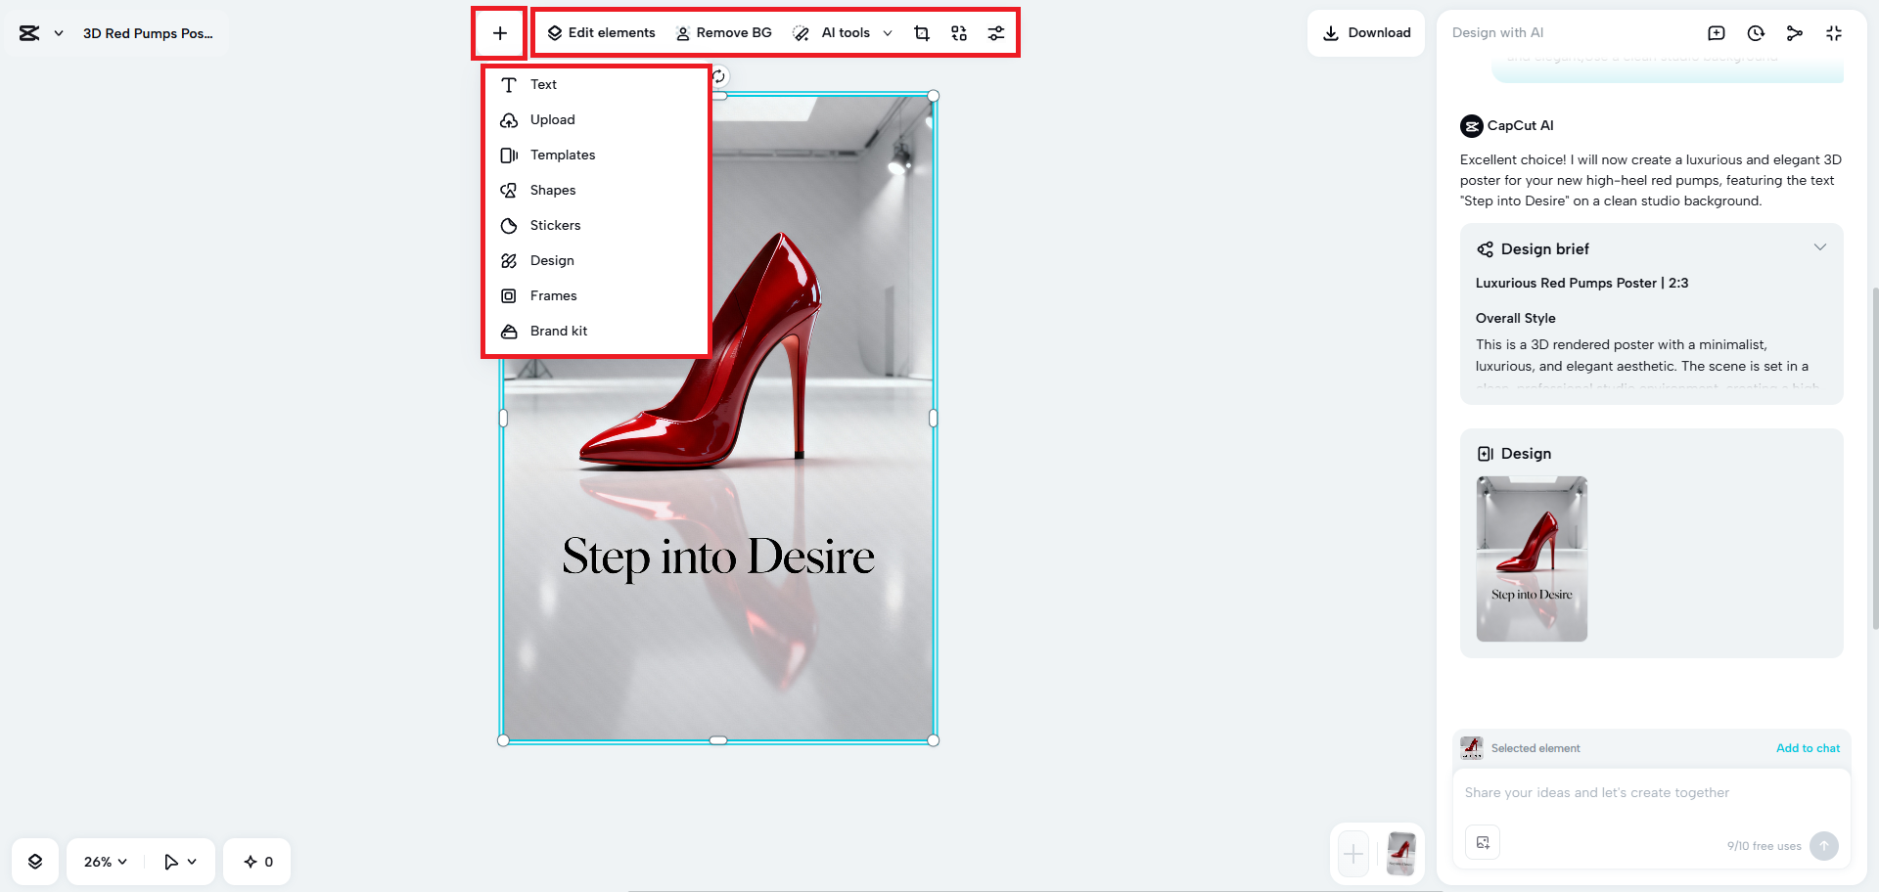Select Stickers from the insert menu

555,225
